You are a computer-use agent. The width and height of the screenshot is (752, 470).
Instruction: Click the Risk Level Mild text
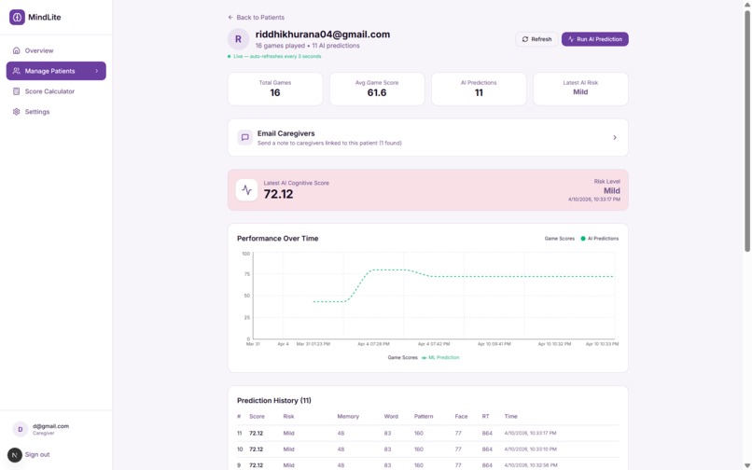click(x=611, y=190)
